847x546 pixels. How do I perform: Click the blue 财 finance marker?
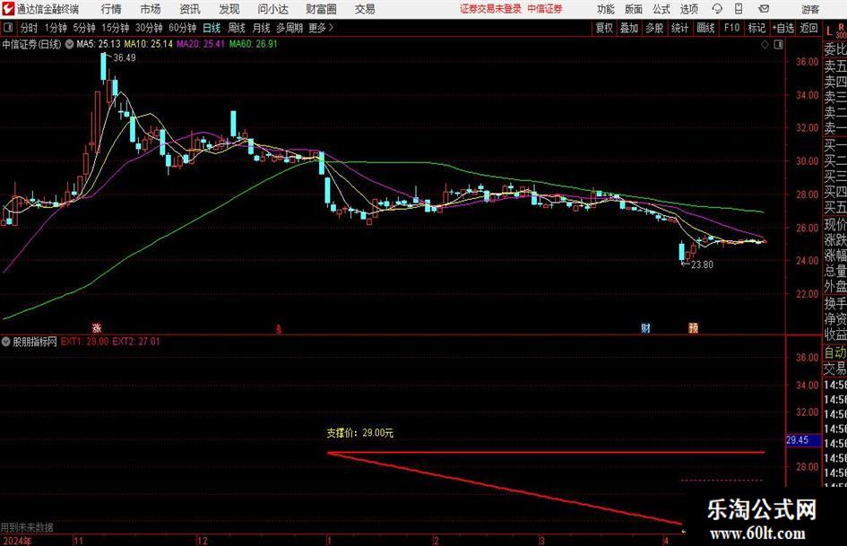[645, 327]
